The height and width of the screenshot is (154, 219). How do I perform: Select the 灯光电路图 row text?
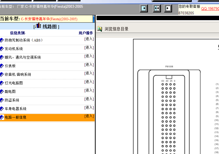coord(14,83)
